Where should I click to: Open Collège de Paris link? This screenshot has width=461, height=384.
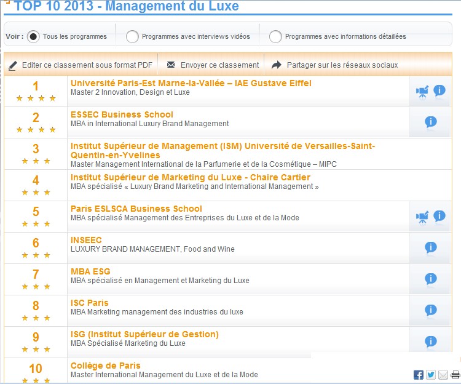(105, 366)
